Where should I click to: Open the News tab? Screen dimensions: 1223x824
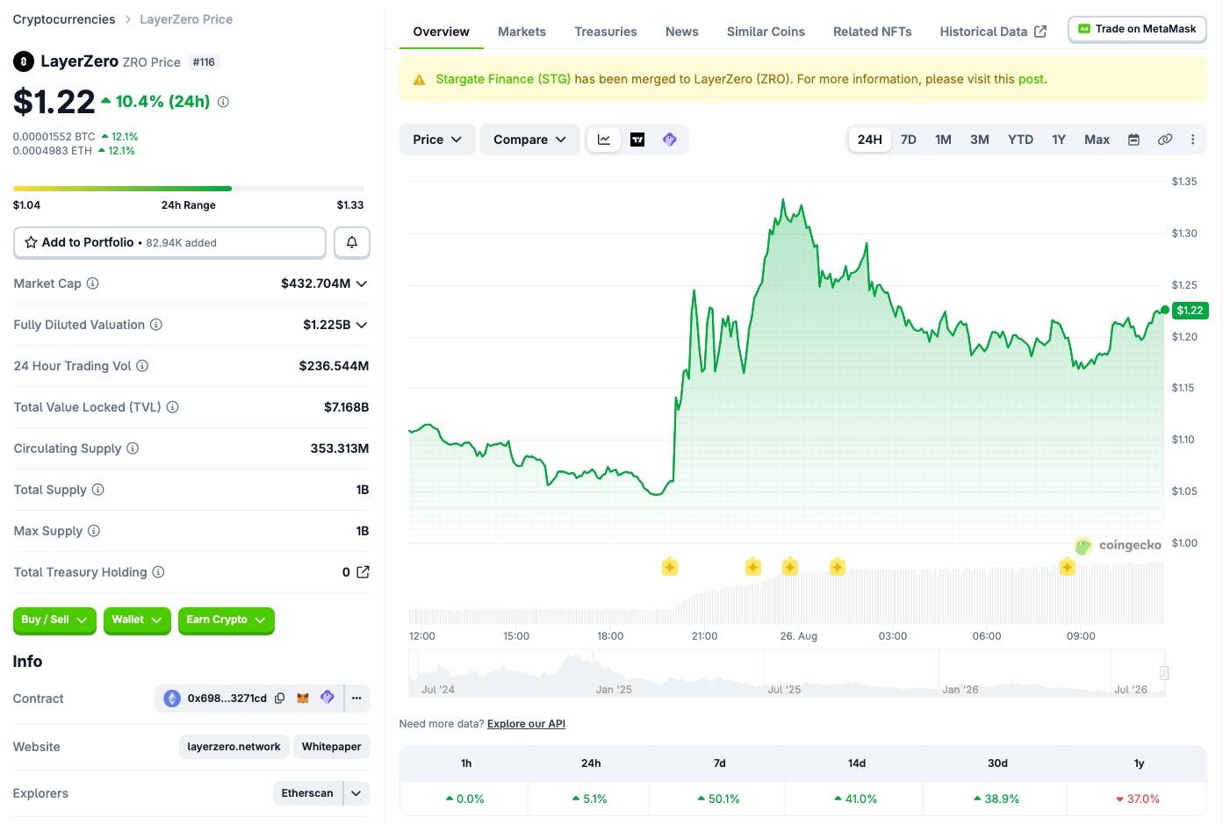(682, 32)
